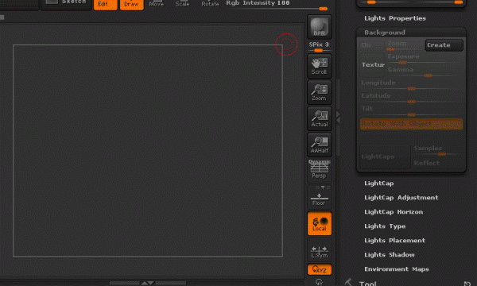This screenshot has height=286, width=477.
Task: Switch to Move mode
Action: tap(157, 4)
